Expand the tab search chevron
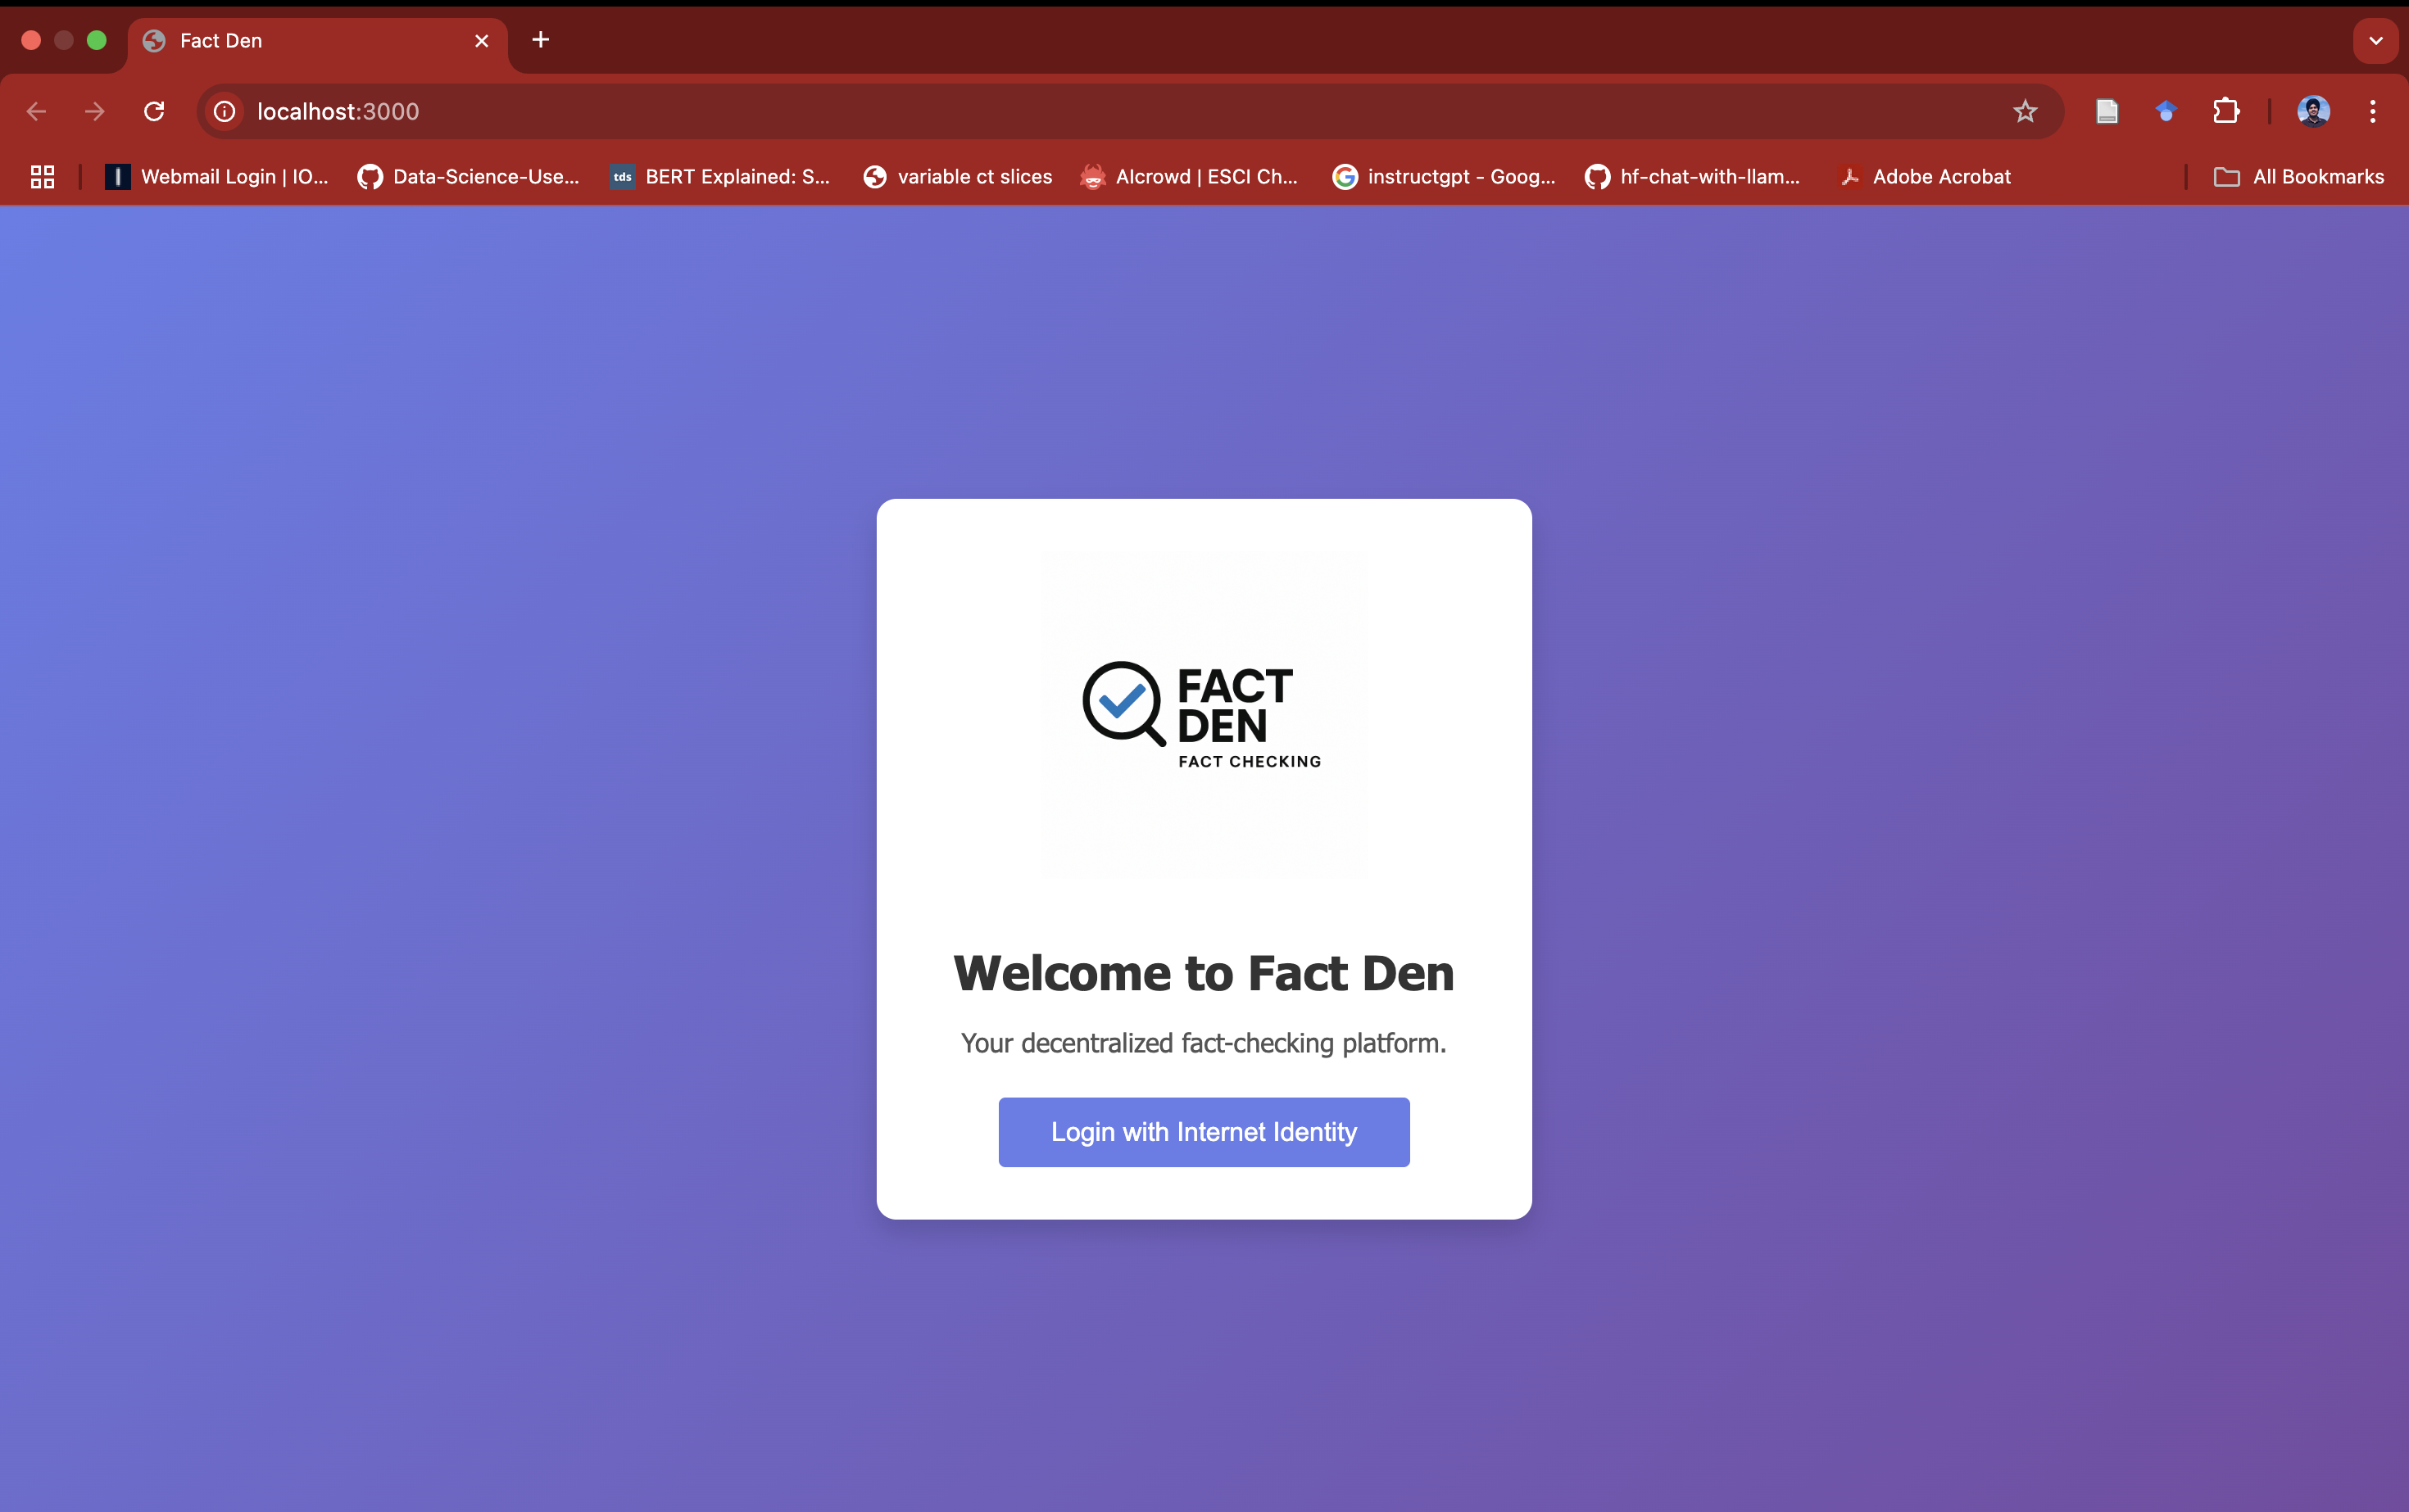 2375,41
